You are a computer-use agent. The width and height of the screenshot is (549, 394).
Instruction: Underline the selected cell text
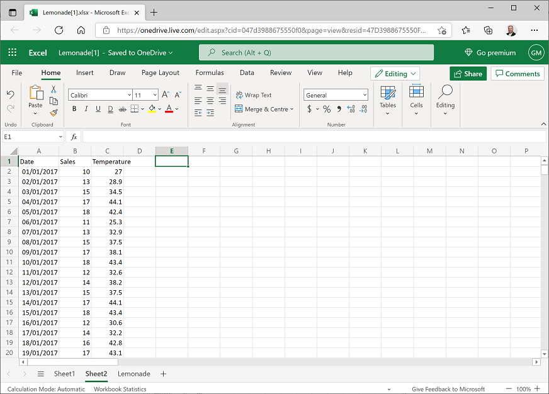[98, 109]
